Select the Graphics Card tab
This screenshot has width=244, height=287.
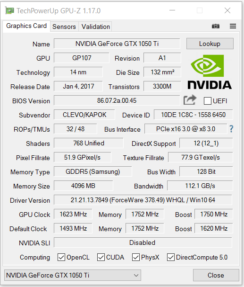point(26,26)
